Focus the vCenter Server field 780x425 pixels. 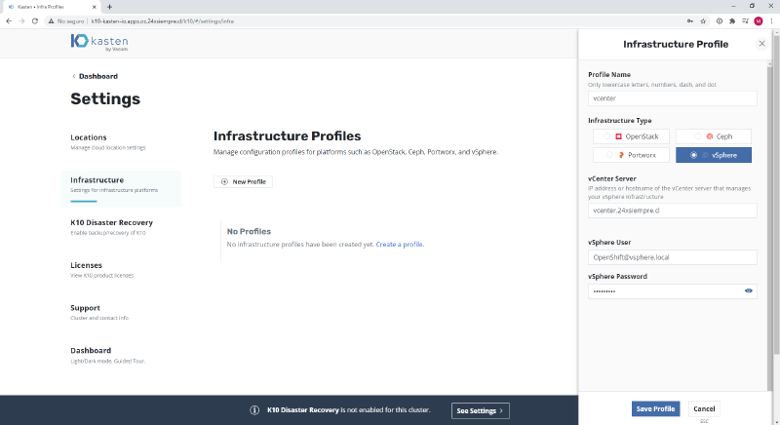click(672, 211)
